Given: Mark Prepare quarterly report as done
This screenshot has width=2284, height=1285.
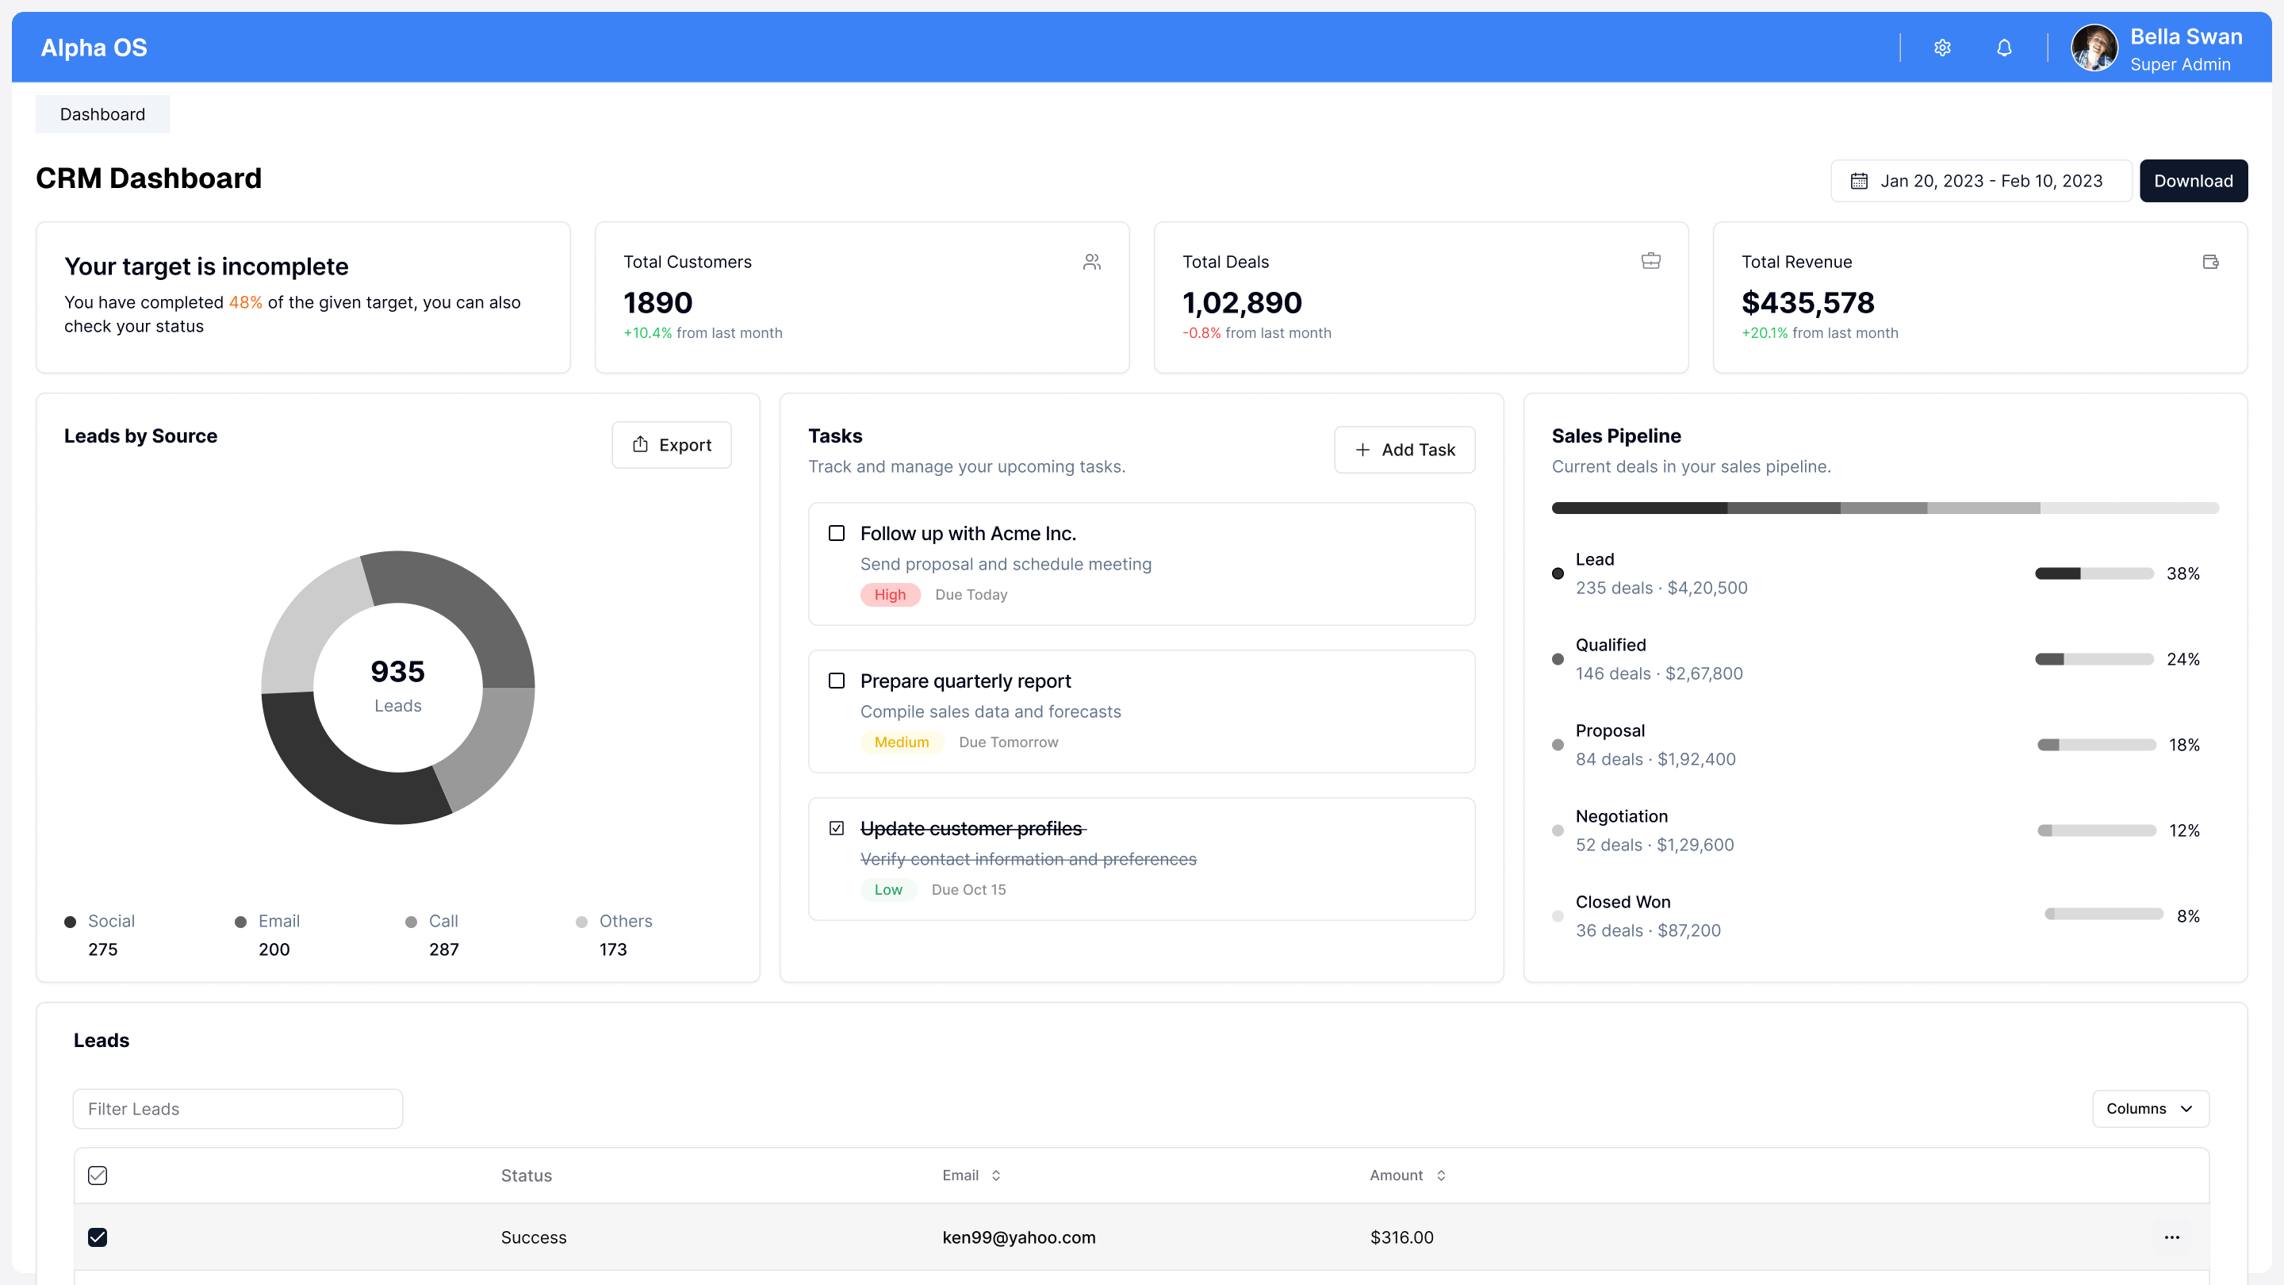Looking at the screenshot, I should click(x=836, y=681).
